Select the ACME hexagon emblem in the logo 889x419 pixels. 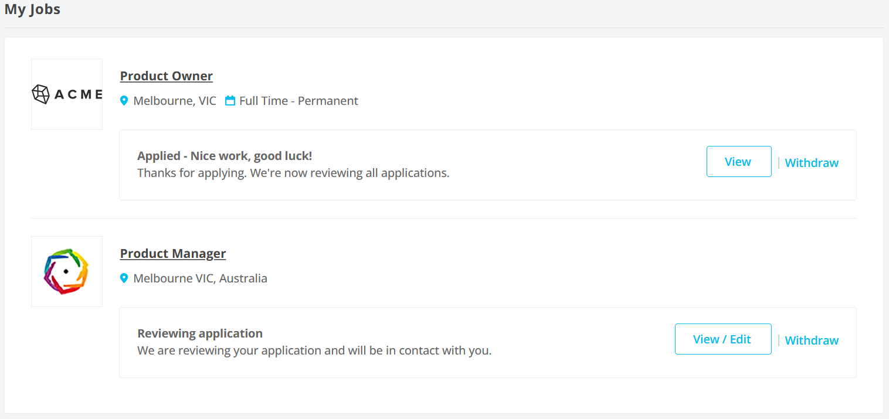pos(40,93)
